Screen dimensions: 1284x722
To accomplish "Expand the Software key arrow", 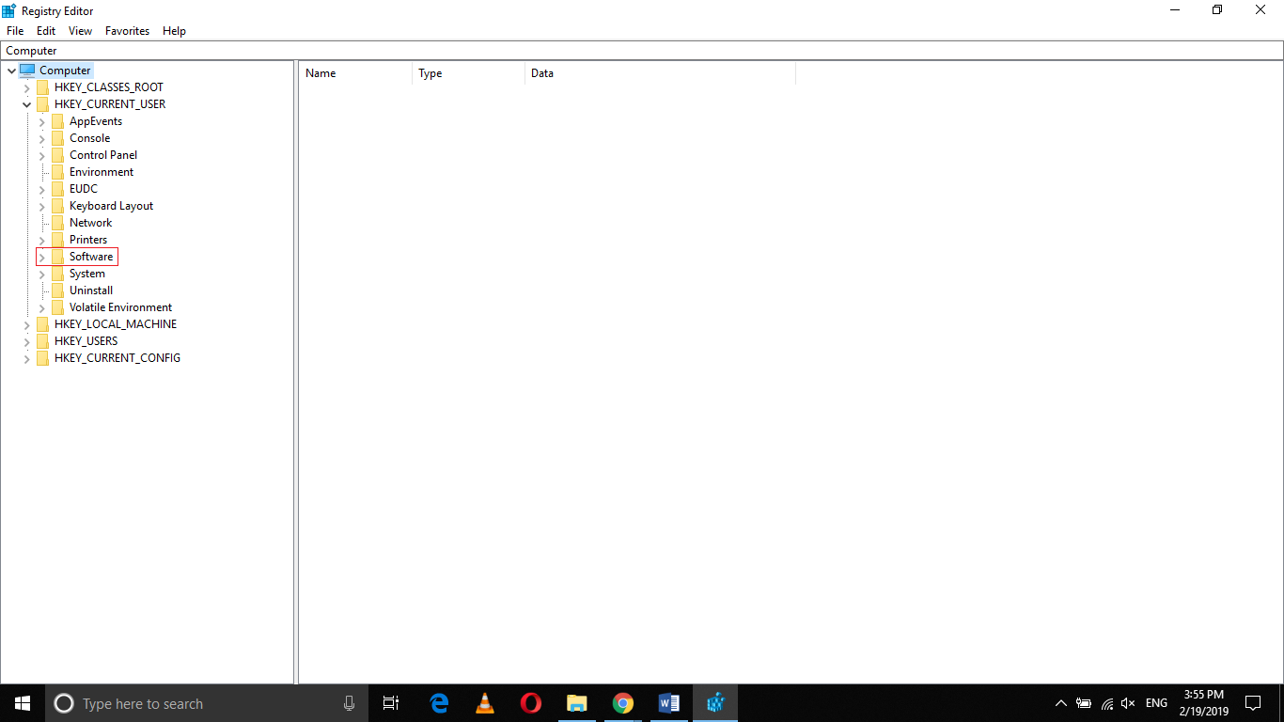I will (x=41, y=257).
